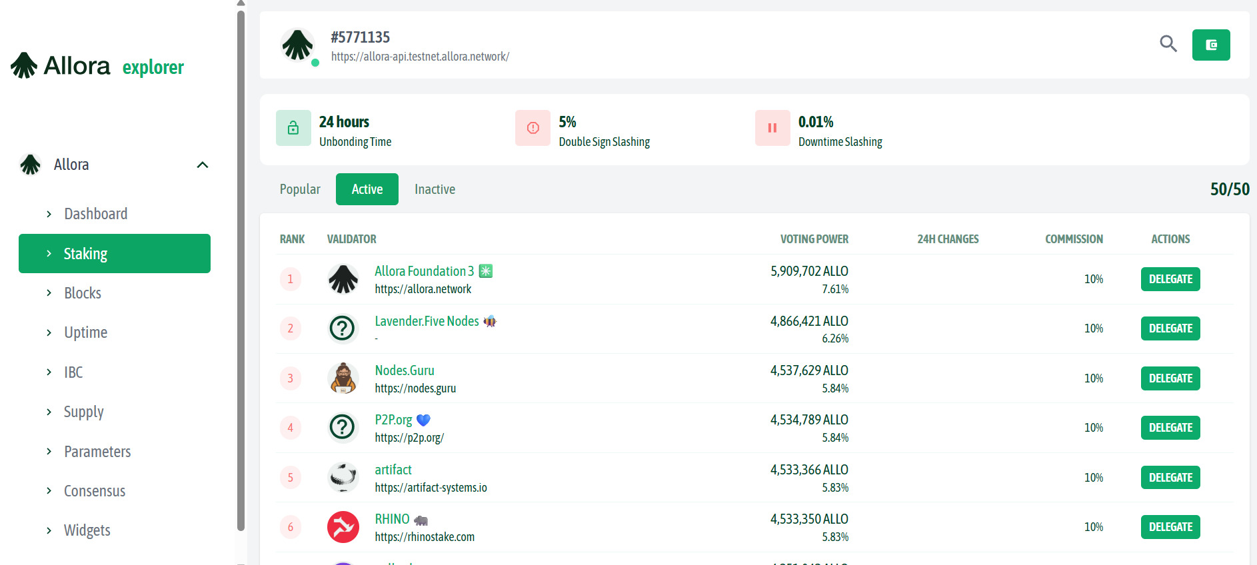Click the artifact validator avatar
Image resolution: width=1257 pixels, height=565 pixels.
[343, 478]
